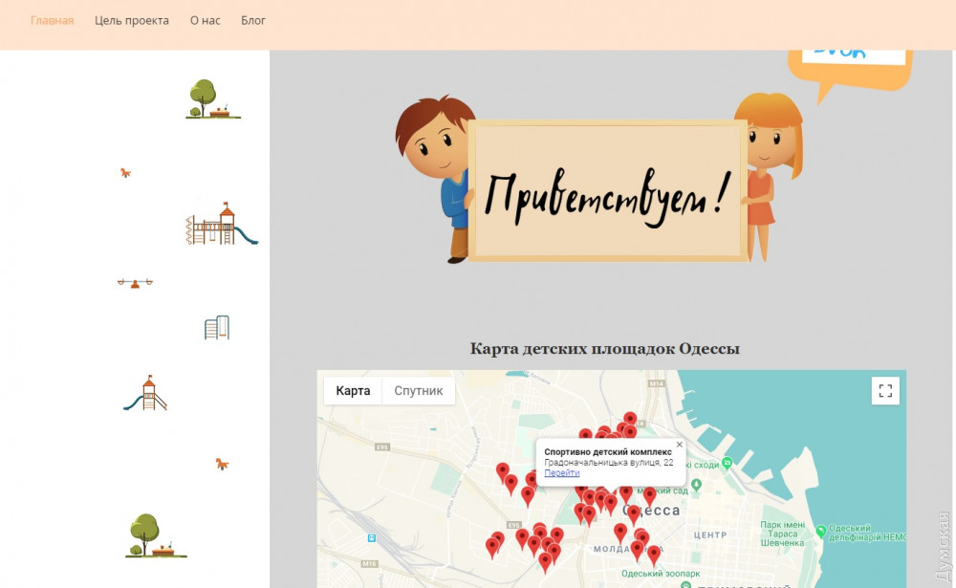
Task: Follow the Перейти link in the popup
Action: tap(561, 472)
